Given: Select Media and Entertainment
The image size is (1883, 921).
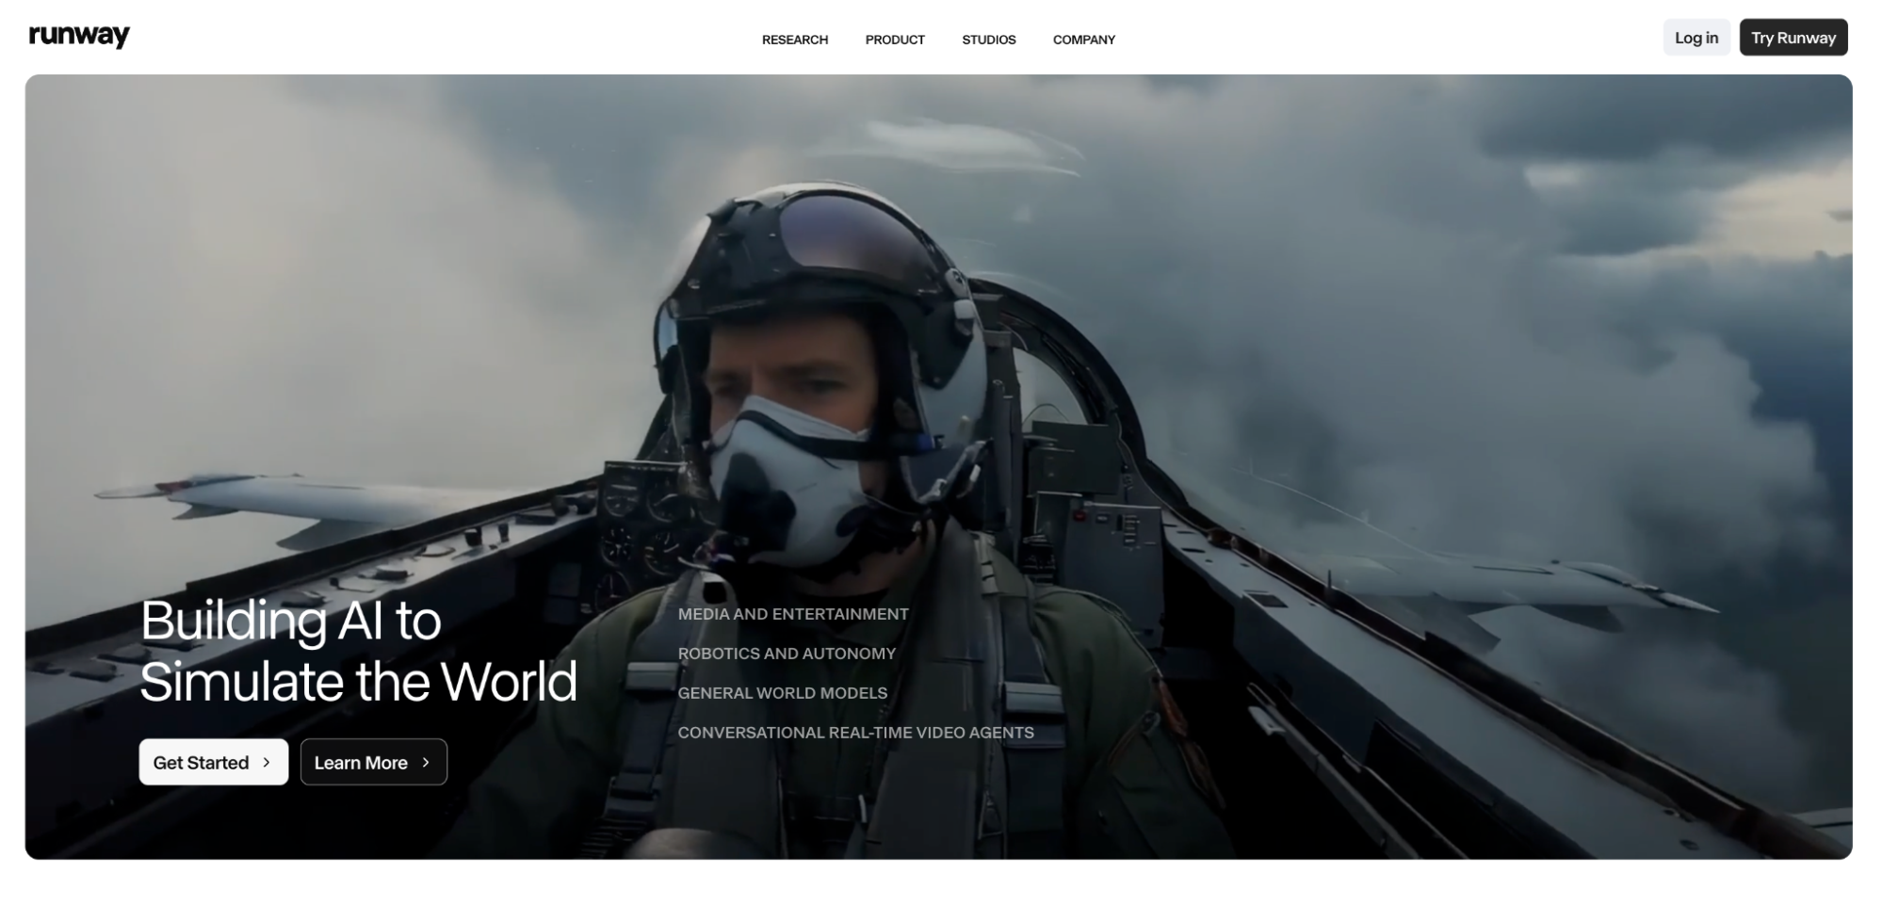Looking at the screenshot, I should 792,614.
